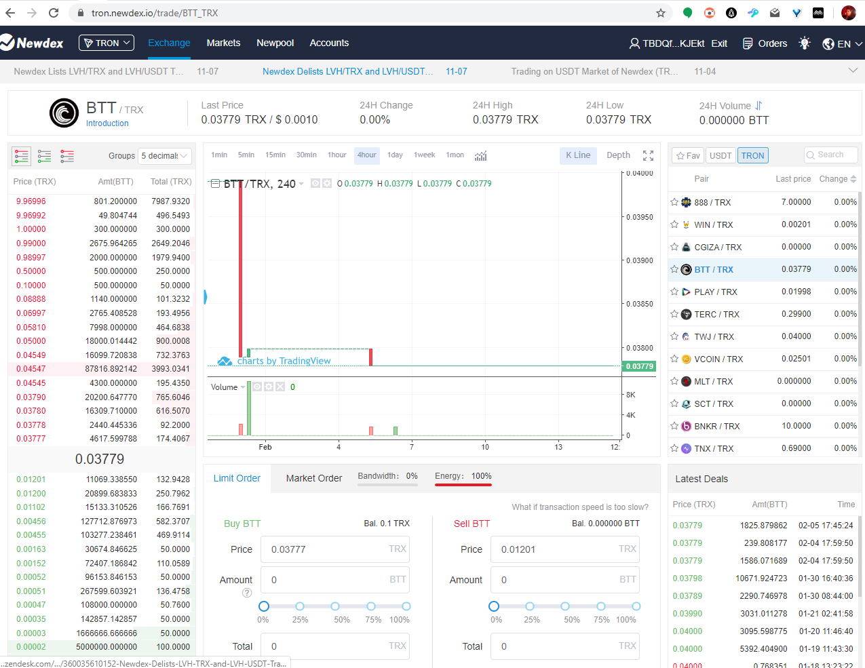865x668 pixels.
Task: Open the Volume indicator dropdown arrow
Action: [x=243, y=387]
